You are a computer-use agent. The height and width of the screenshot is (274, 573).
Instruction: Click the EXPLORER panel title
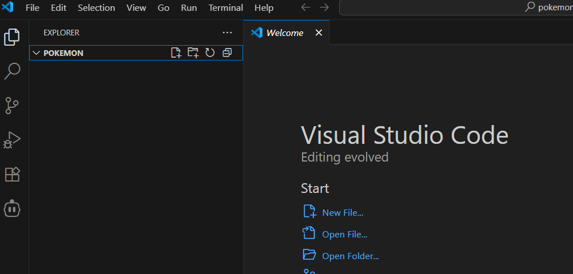(61, 33)
